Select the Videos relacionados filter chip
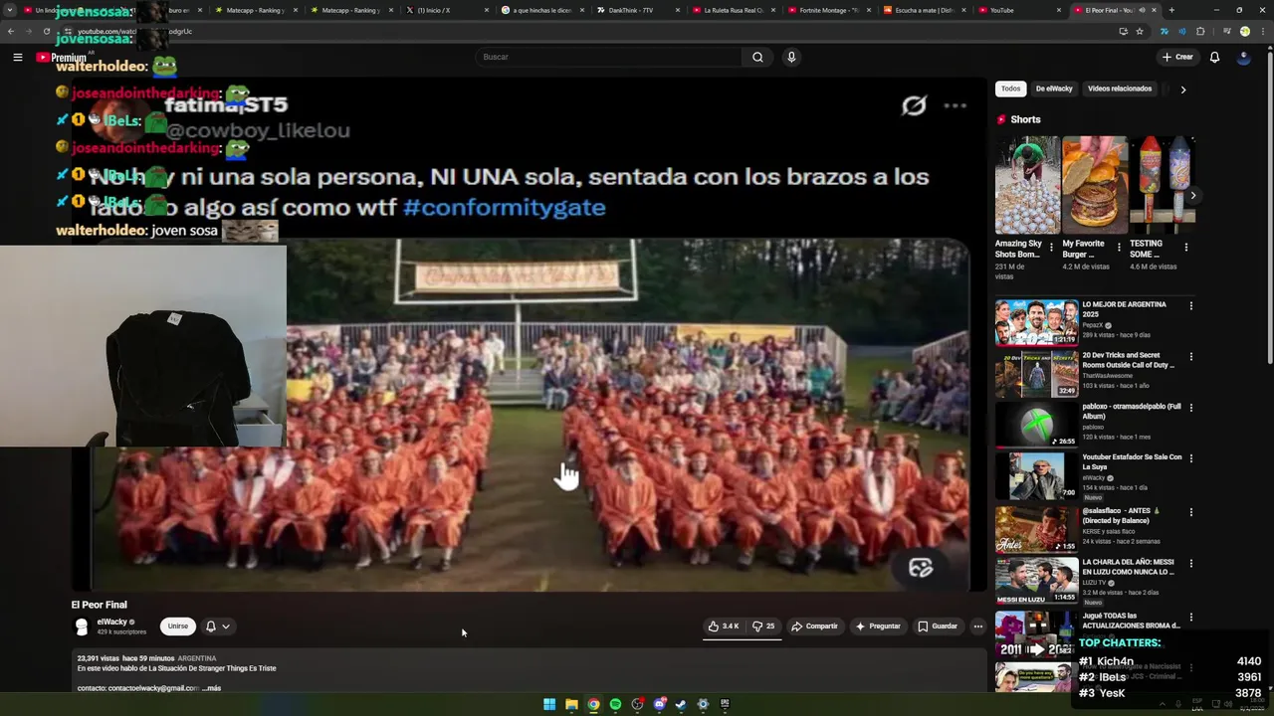This screenshot has width=1274, height=716. tap(1120, 89)
